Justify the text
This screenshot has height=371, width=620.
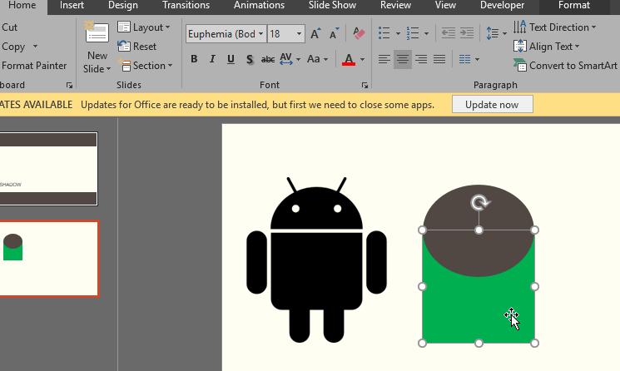coord(439,59)
